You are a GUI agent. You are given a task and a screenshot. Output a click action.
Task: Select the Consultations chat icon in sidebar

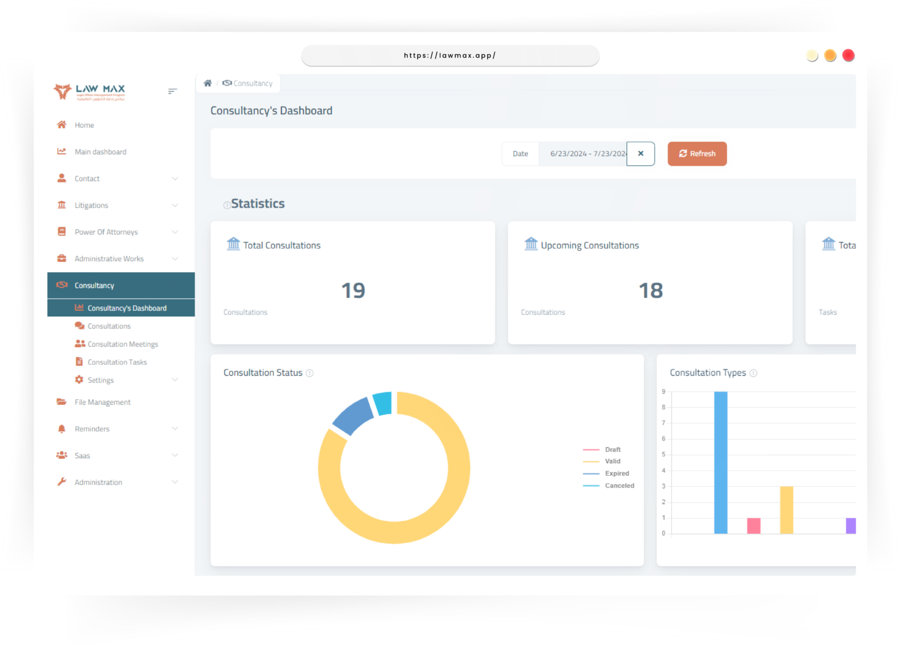tap(79, 326)
